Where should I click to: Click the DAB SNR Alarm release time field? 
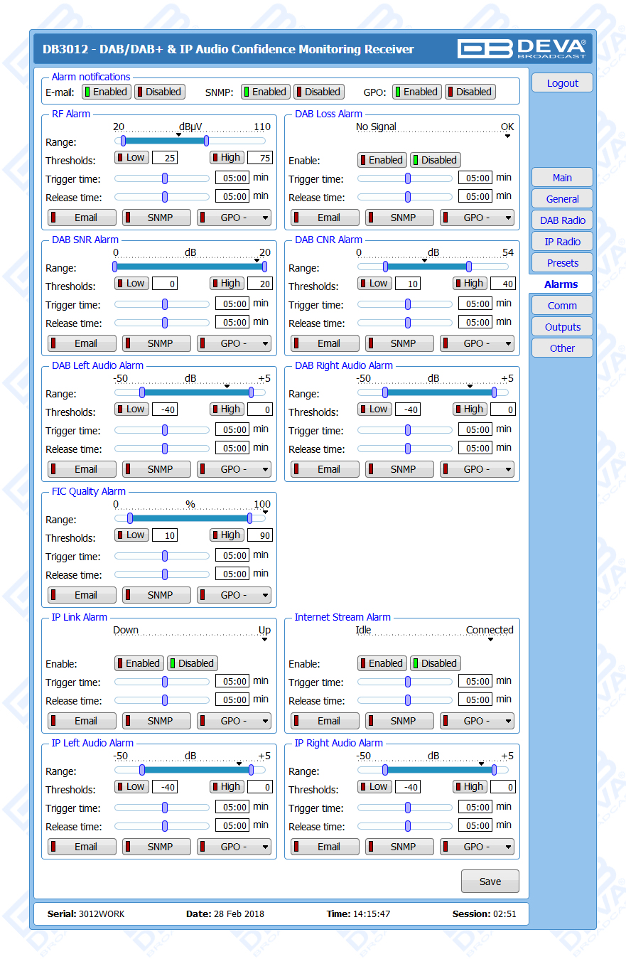coord(232,323)
